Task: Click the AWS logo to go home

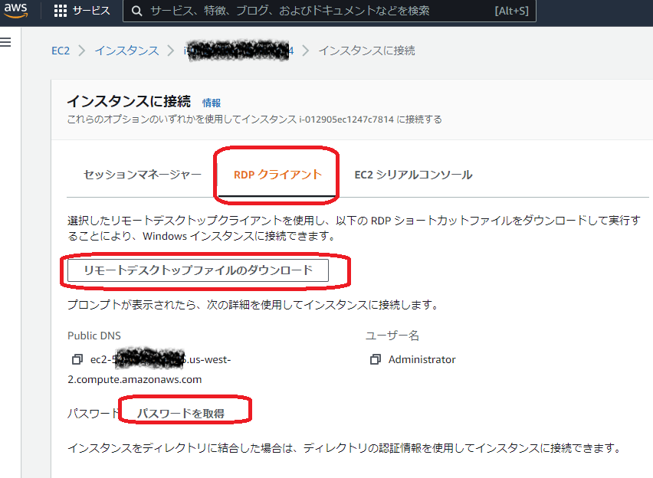Action: [x=16, y=11]
